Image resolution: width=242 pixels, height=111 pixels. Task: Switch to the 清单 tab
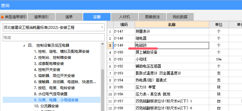[x=69, y=17]
